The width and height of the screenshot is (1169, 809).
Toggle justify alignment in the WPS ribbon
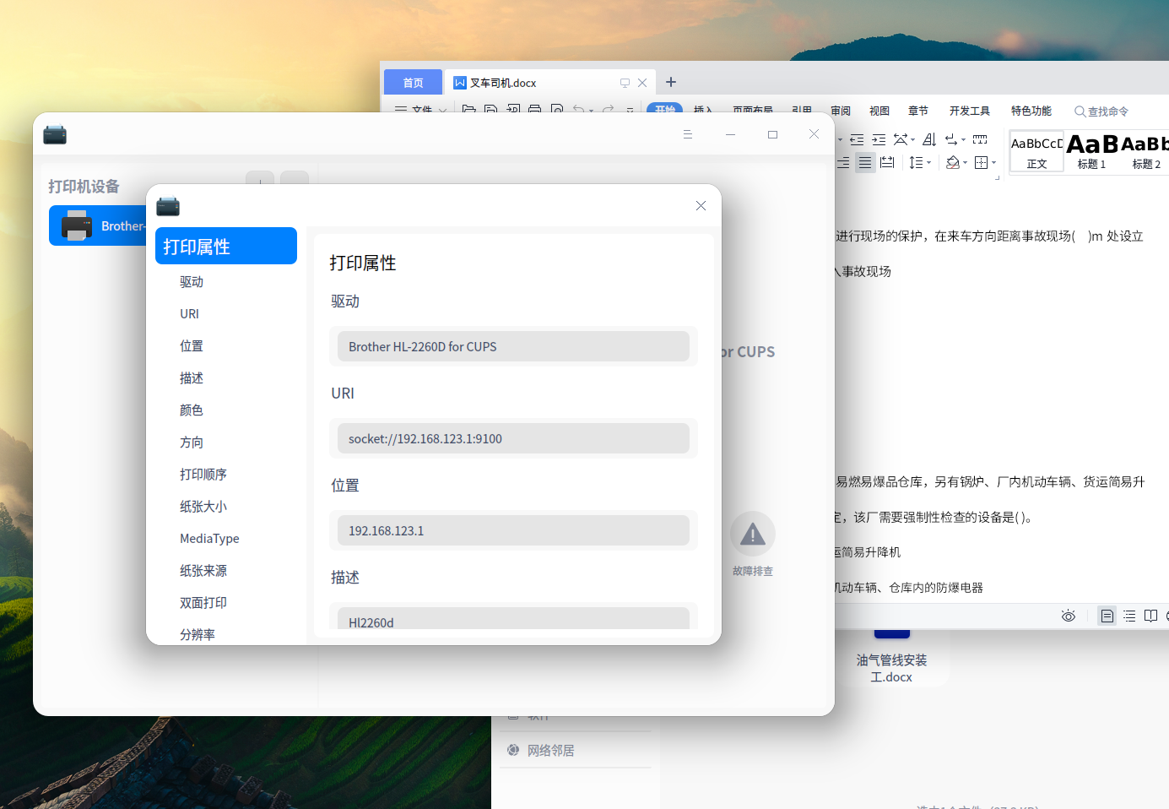click(x=864, y=162)
